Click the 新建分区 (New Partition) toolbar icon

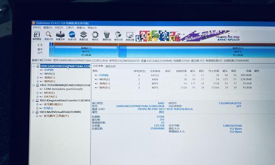tap(84, 36)
